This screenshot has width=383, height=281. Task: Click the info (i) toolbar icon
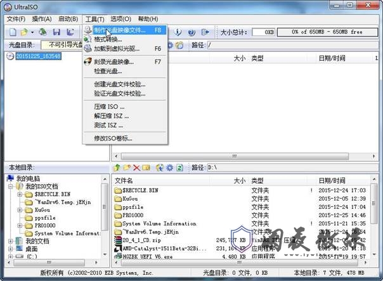[178, 32]
